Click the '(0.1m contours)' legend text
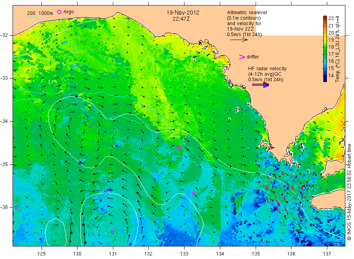354x259 pixels. coord(243,18)
